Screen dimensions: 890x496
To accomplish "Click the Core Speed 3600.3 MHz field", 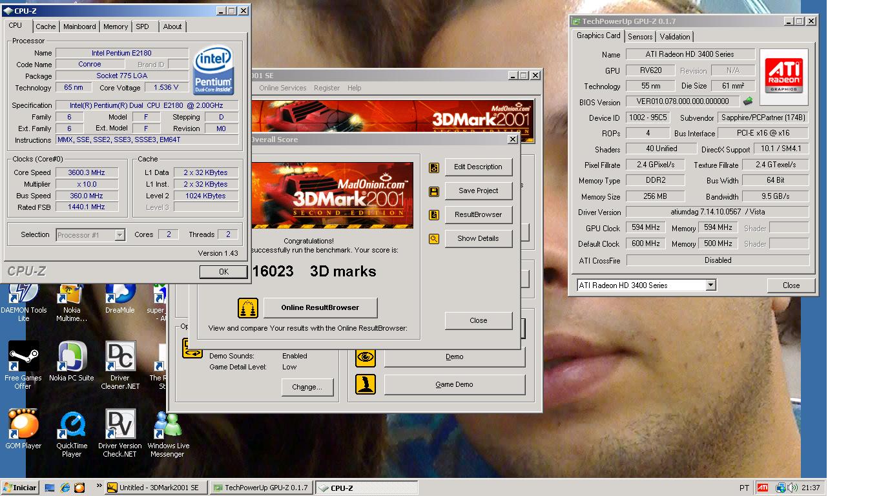I will 87,172.
